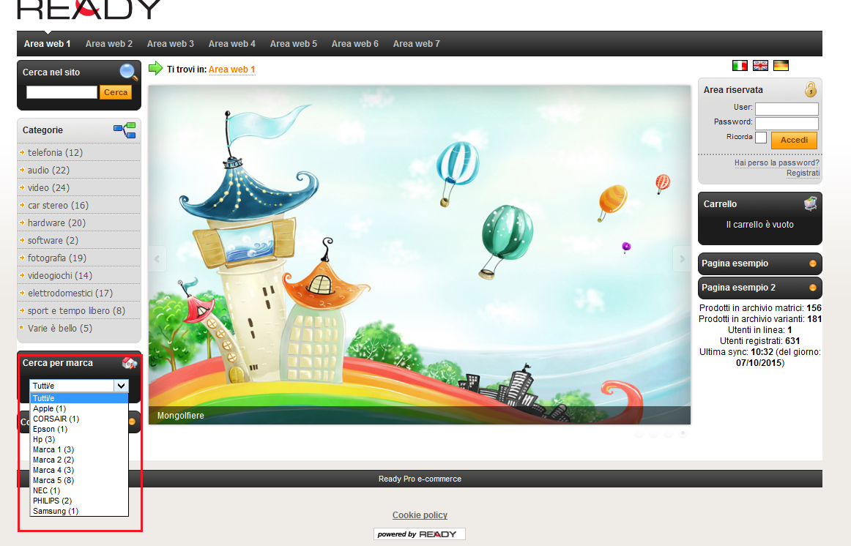Open the hardware (20) category

(57, 222)
